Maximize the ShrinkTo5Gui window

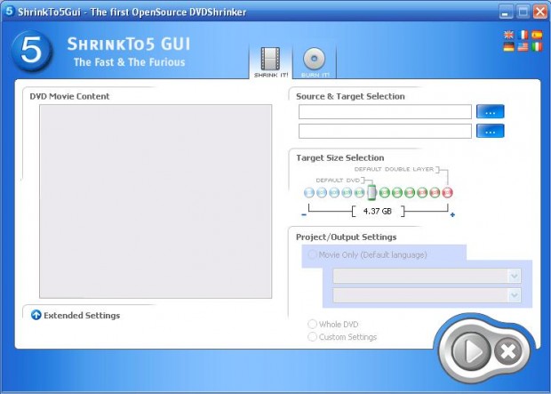pyautogui.click(x=523, y=12)
